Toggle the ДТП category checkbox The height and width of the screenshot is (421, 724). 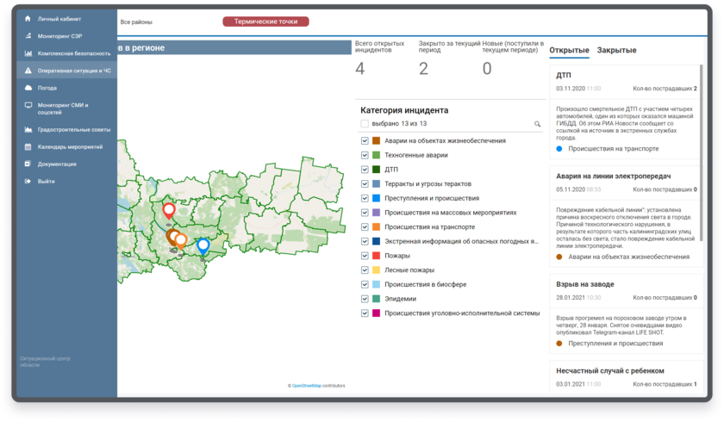click(x=365, y=170)
